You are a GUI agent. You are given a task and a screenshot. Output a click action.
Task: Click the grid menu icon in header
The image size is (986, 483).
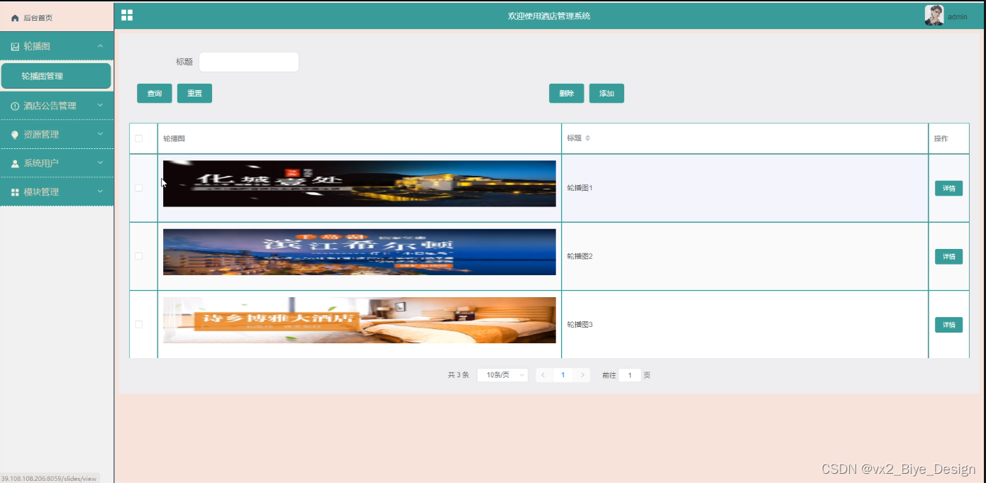(127, 15)
